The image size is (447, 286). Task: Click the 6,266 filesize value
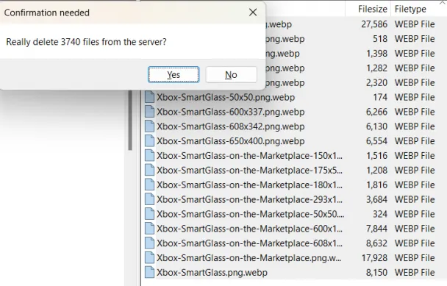click(x=376, y=112)
